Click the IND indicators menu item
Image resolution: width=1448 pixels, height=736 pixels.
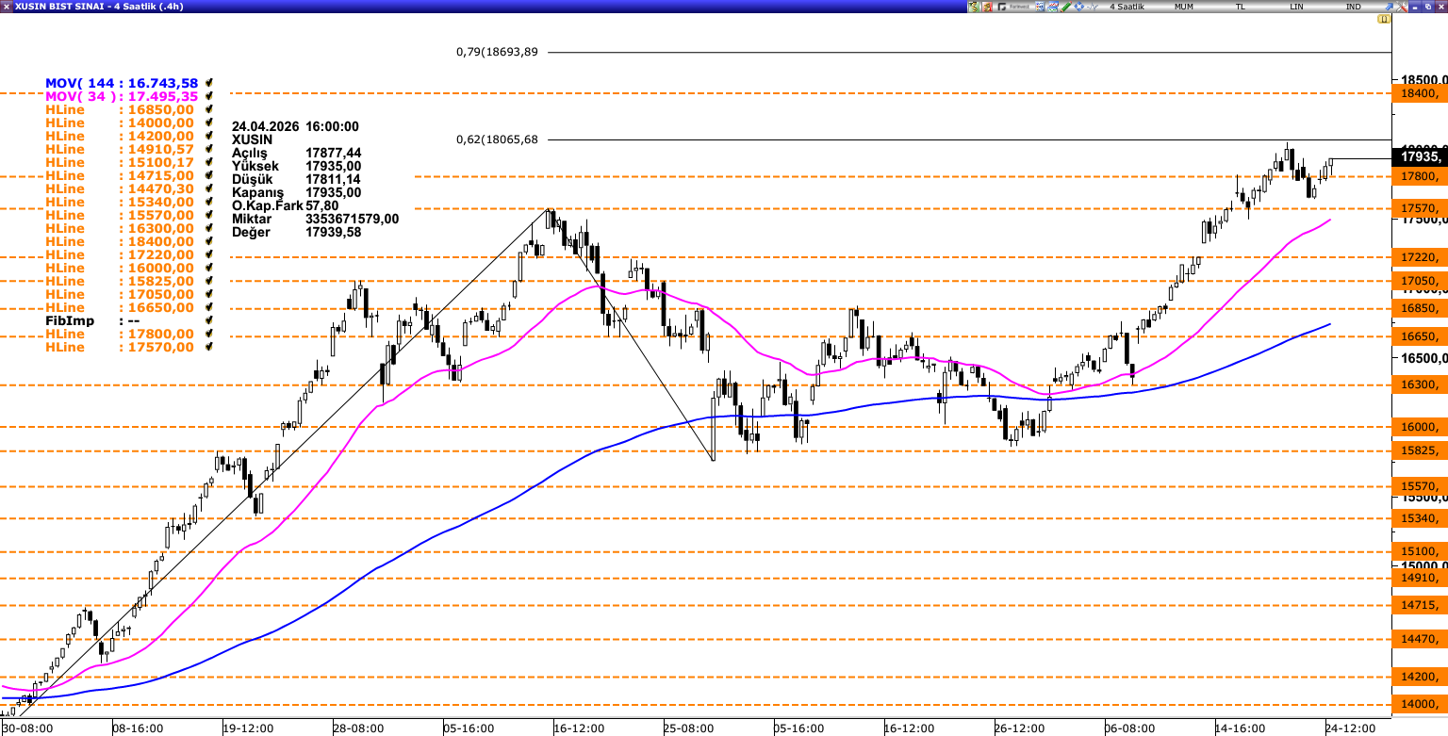pyautogui.click(x=1353, y=7)
